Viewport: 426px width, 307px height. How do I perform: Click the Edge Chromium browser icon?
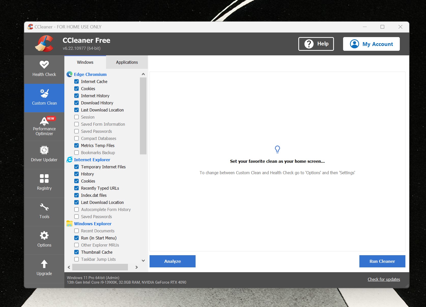pyautogui.click(x=69, y=74)
